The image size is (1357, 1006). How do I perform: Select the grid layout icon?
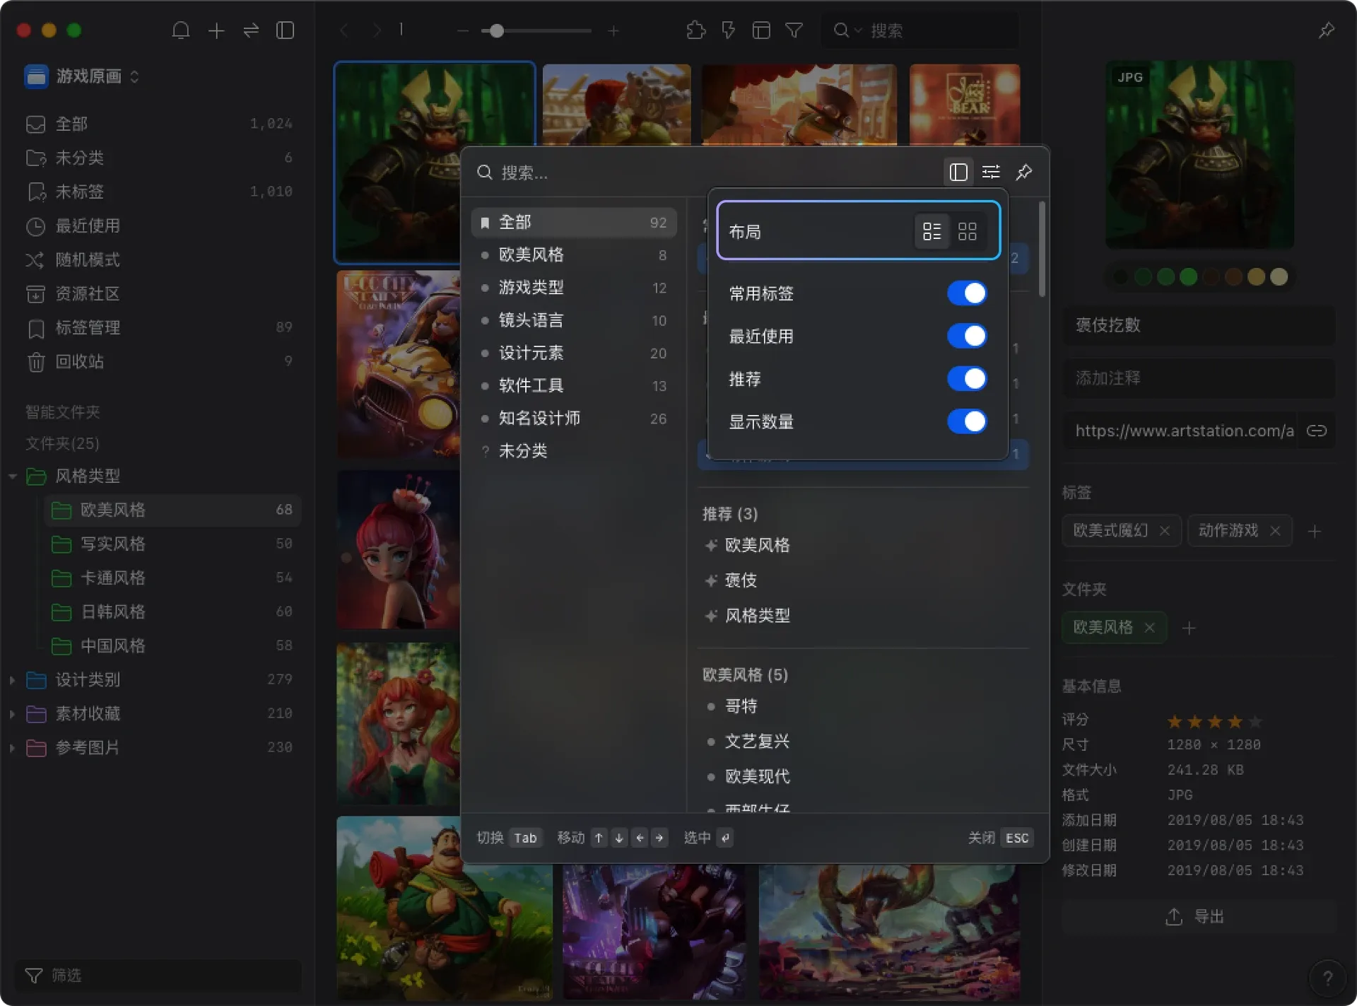(x=967, y=231)
